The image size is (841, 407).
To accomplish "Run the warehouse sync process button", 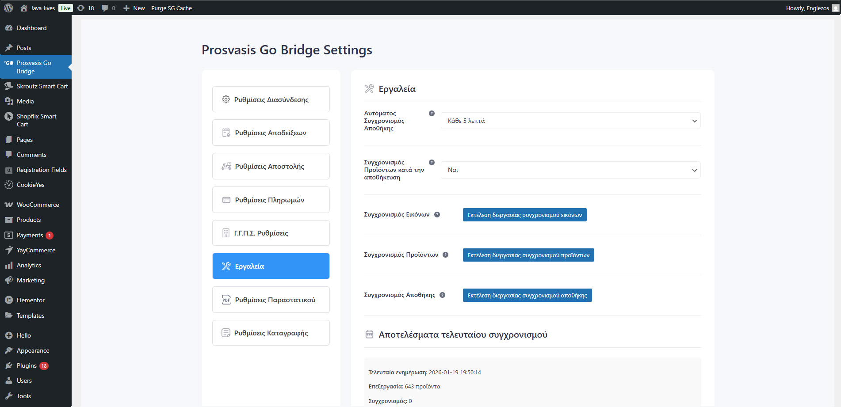I will [527, 295].
